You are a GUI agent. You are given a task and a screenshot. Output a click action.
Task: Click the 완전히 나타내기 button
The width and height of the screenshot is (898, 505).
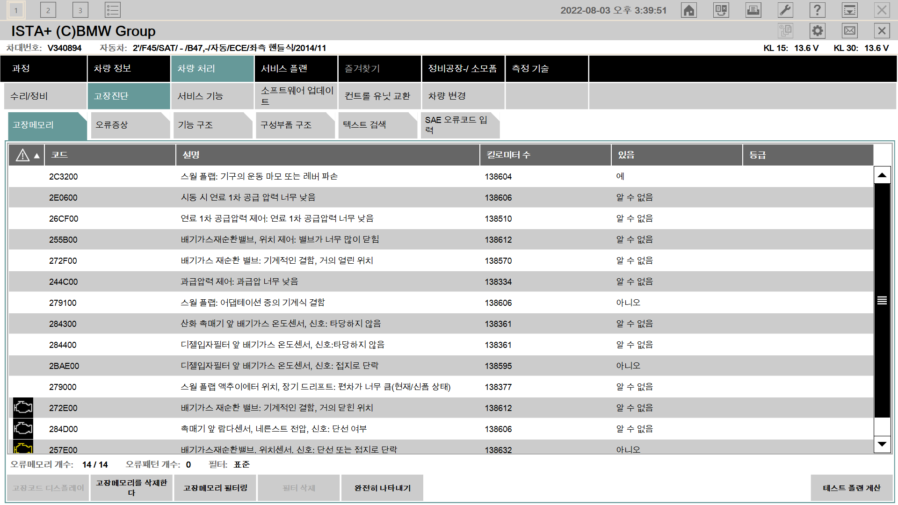[x=382, y=488]
